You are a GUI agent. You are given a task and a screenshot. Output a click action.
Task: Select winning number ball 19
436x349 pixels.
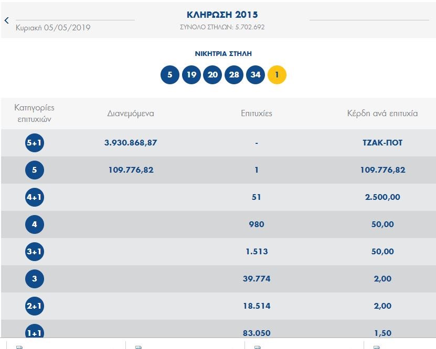pos(192,75)
